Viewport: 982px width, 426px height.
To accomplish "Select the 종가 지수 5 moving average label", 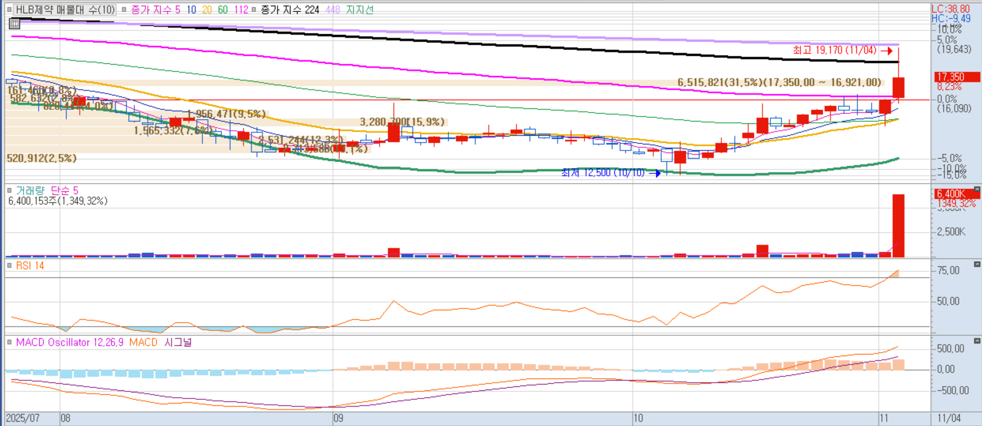I will (x=155, y=9).
